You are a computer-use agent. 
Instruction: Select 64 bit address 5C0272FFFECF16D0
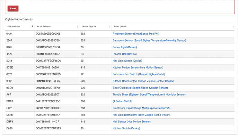point(48,61)
